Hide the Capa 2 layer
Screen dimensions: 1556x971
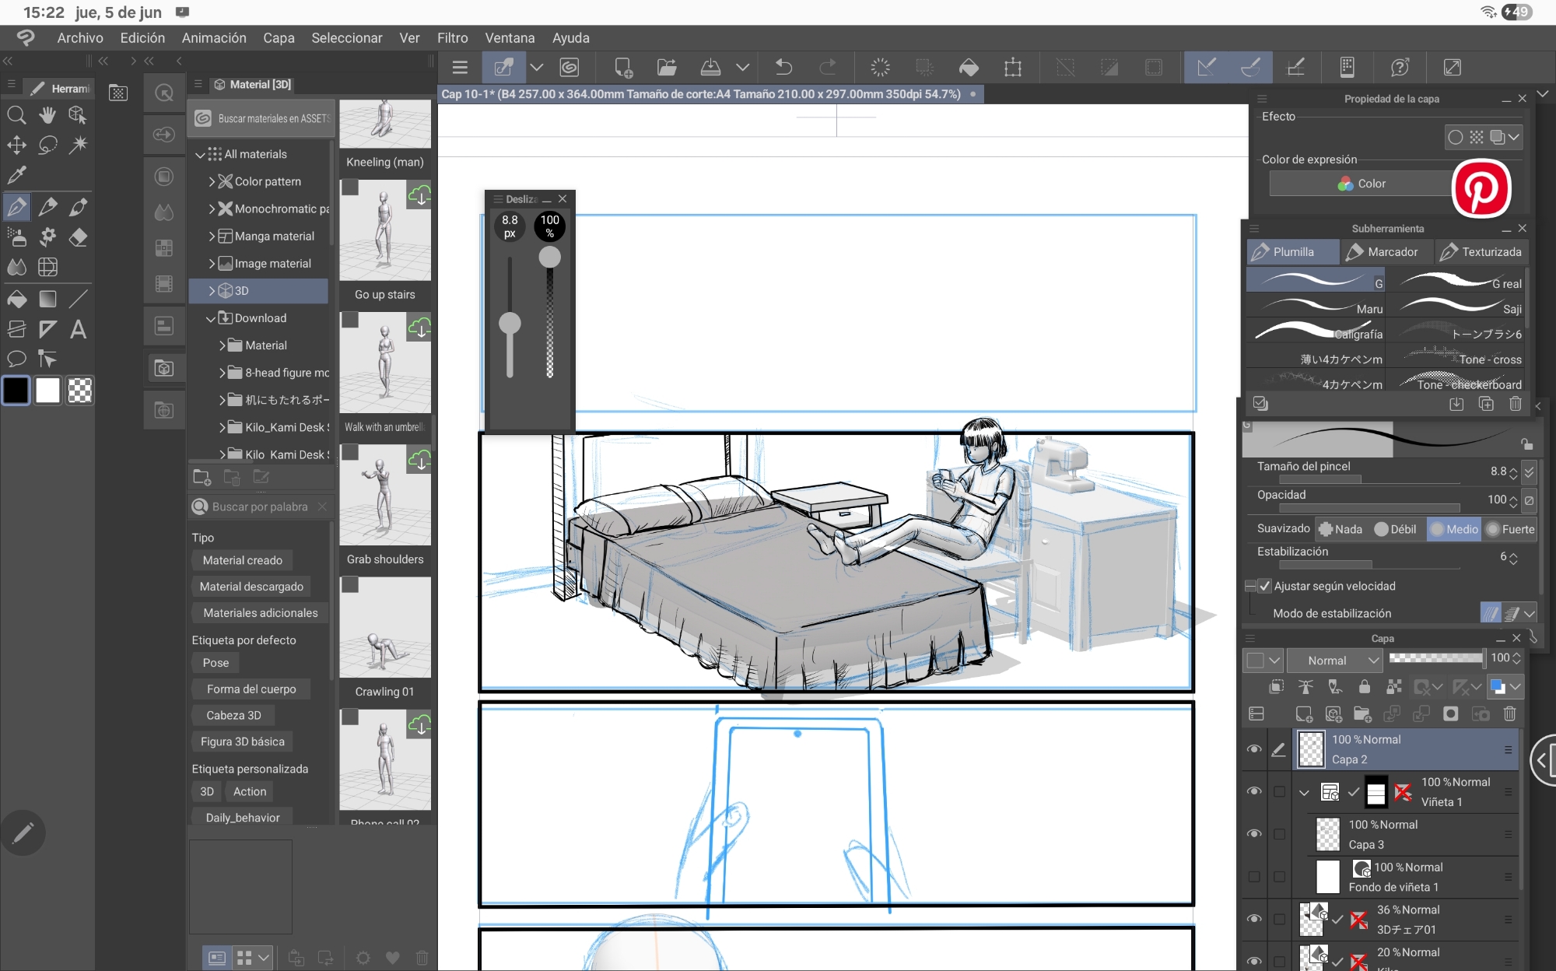(1253, 749)
